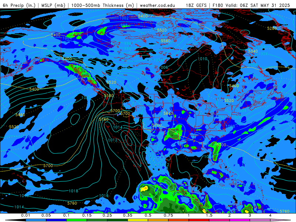Click the 0.25 legend value
The height and width of the screenshot is (222, 296).
pyautogui.click(x=107, y=215)
